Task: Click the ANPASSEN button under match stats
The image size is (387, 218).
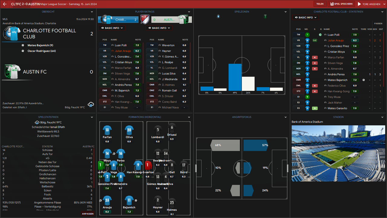Action: pos(88,213)
